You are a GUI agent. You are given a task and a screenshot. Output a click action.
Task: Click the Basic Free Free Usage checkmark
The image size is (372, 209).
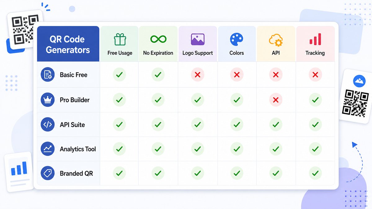[119, 75]
